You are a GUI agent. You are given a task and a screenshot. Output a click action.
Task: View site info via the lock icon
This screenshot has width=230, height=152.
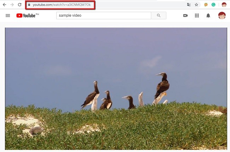point(29,5)
